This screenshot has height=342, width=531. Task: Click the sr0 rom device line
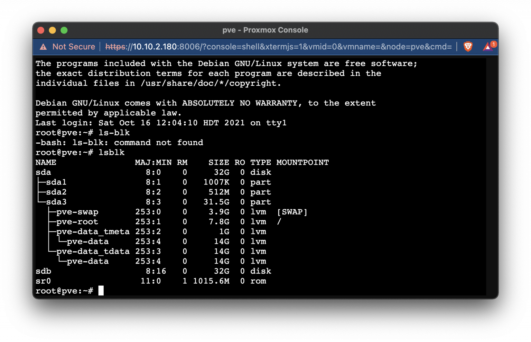click(x=43, y=281)
